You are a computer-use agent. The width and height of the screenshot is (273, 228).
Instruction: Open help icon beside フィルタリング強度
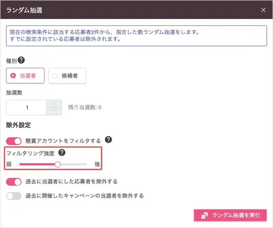coord(62,153)
